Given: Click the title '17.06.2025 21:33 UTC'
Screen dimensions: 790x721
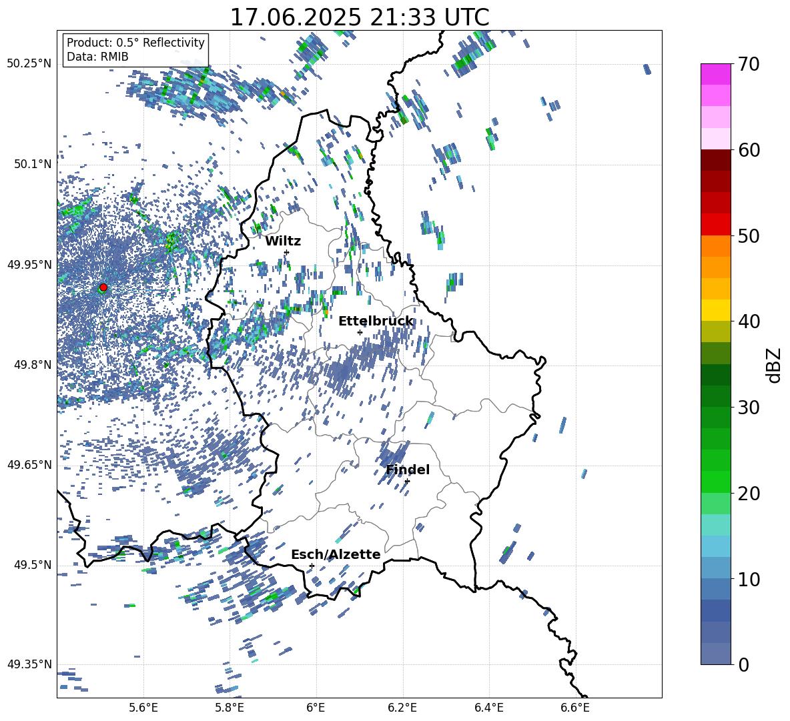Looking at the screenshot, I should point(359,17).
